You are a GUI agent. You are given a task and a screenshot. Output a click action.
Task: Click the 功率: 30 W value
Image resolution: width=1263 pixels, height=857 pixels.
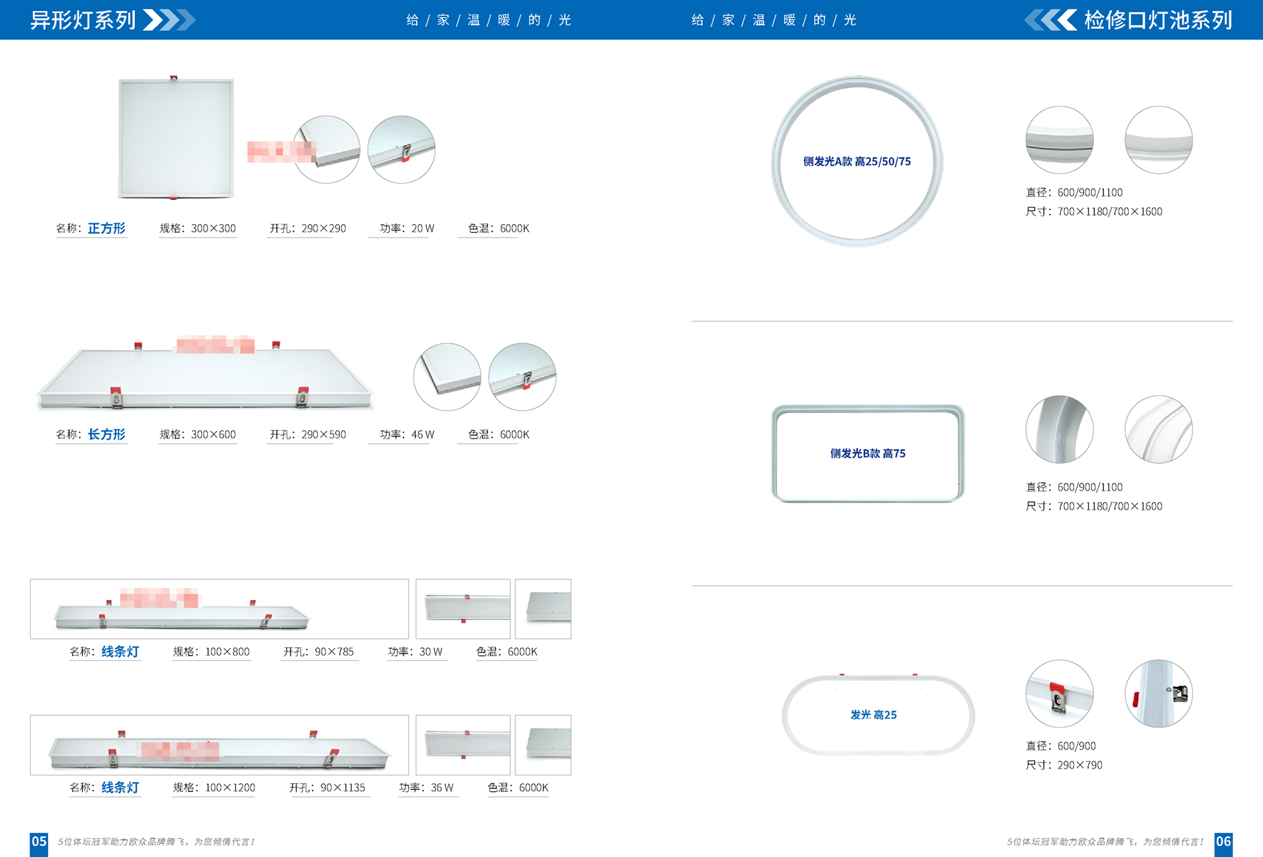pyautogui.click(x=415, y=651)
